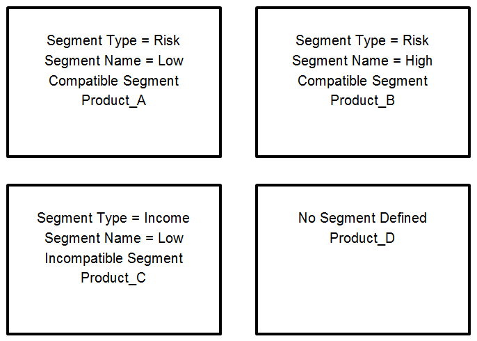
Task: Click the 'Segment Name = High' text
Action: tap(362, 61)
